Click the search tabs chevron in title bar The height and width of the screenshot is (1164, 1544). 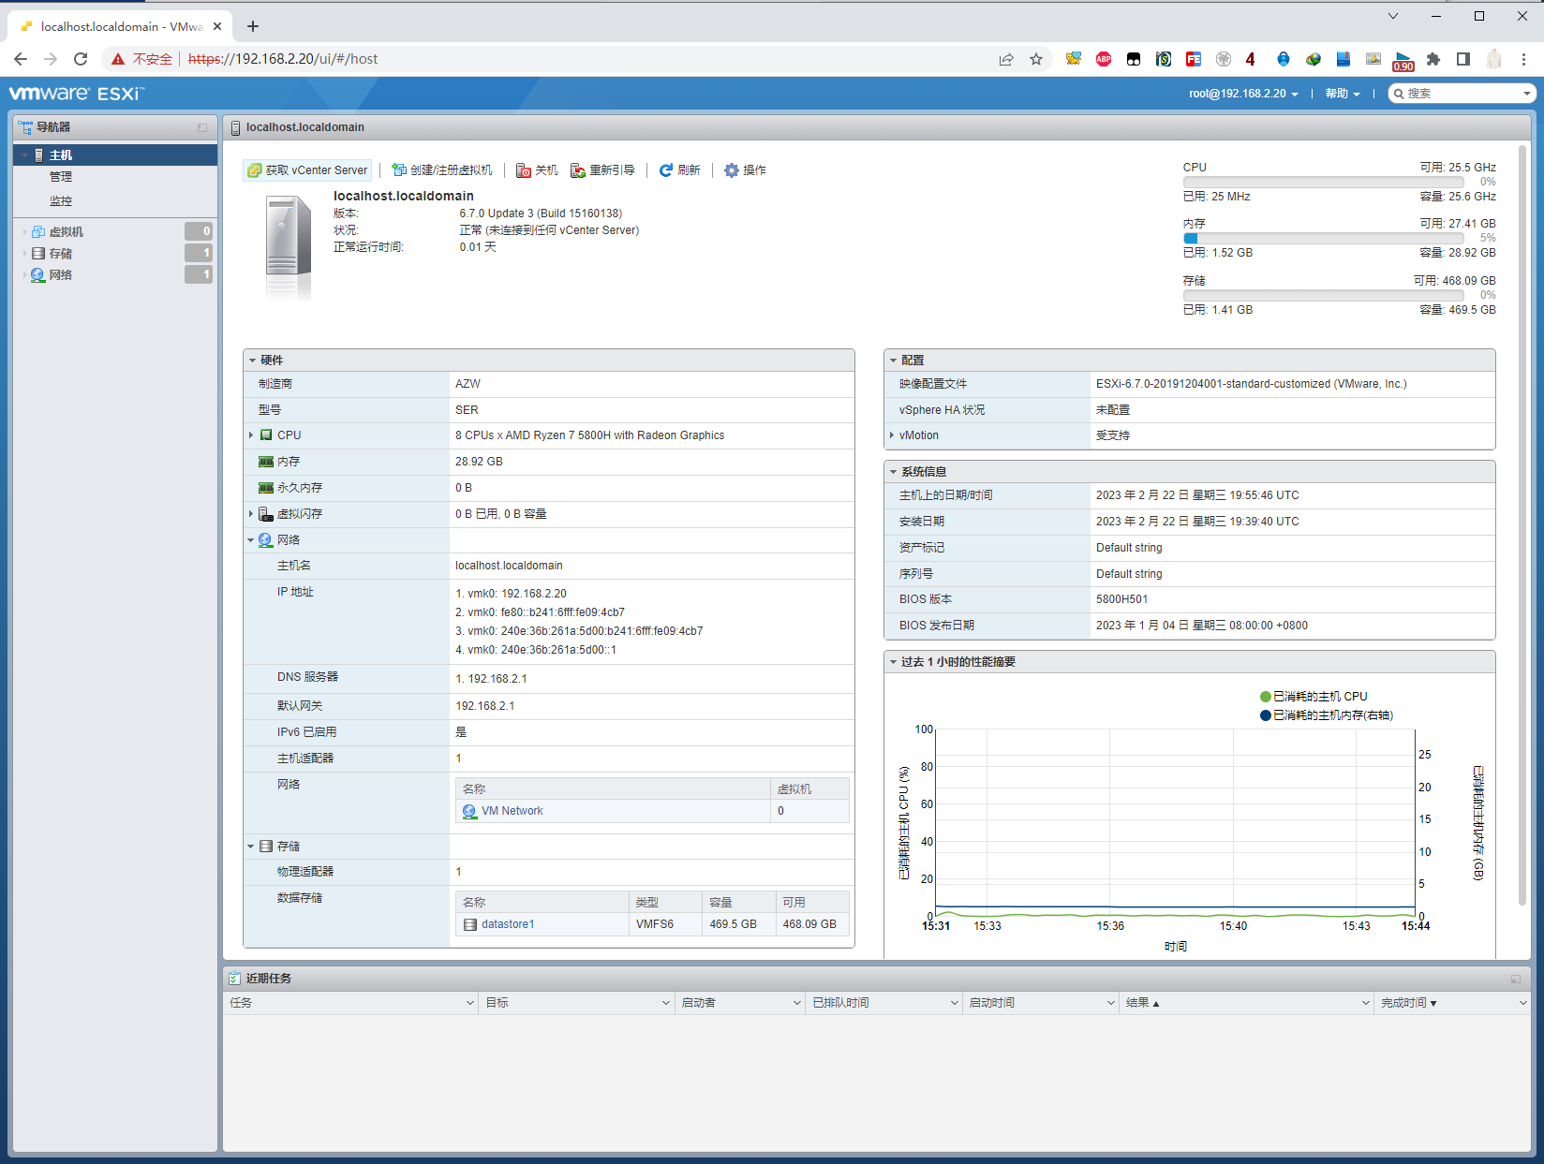coord(1393,16)
